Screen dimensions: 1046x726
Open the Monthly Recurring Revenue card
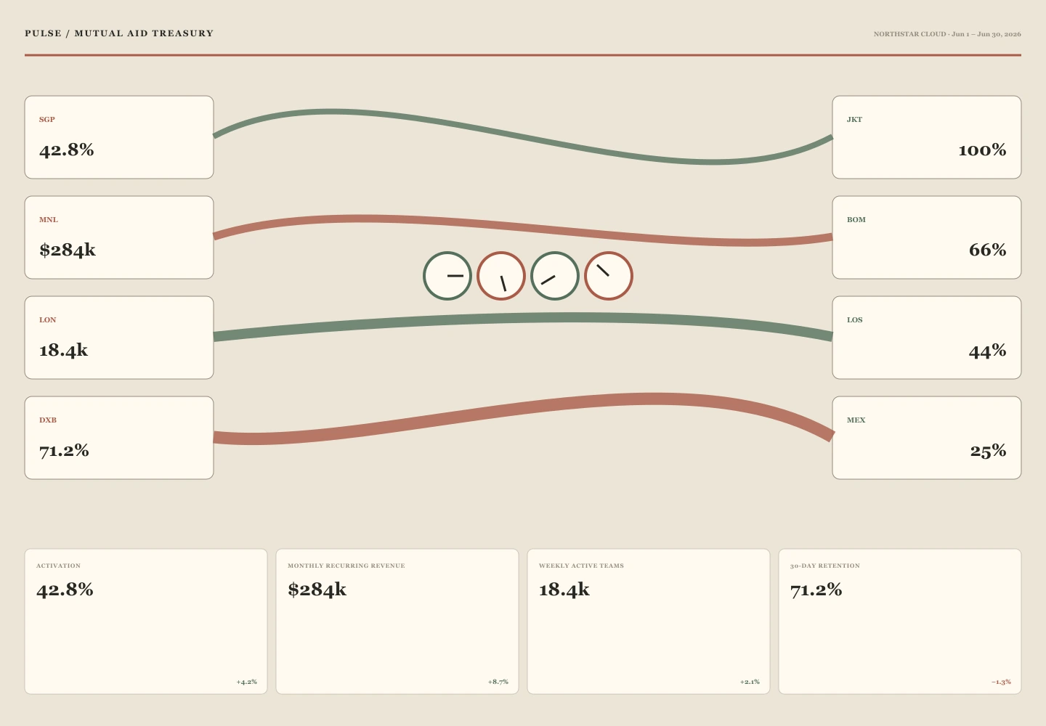click(x=397, y=621)
